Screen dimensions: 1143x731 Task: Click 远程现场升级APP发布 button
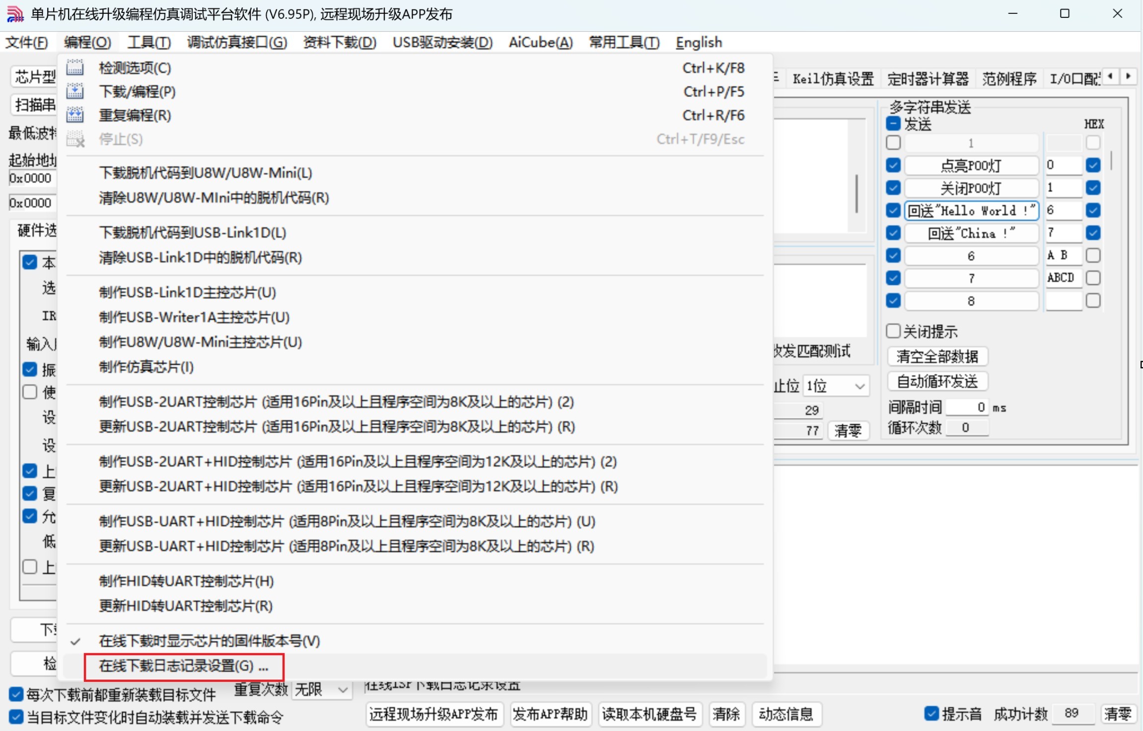434,714
